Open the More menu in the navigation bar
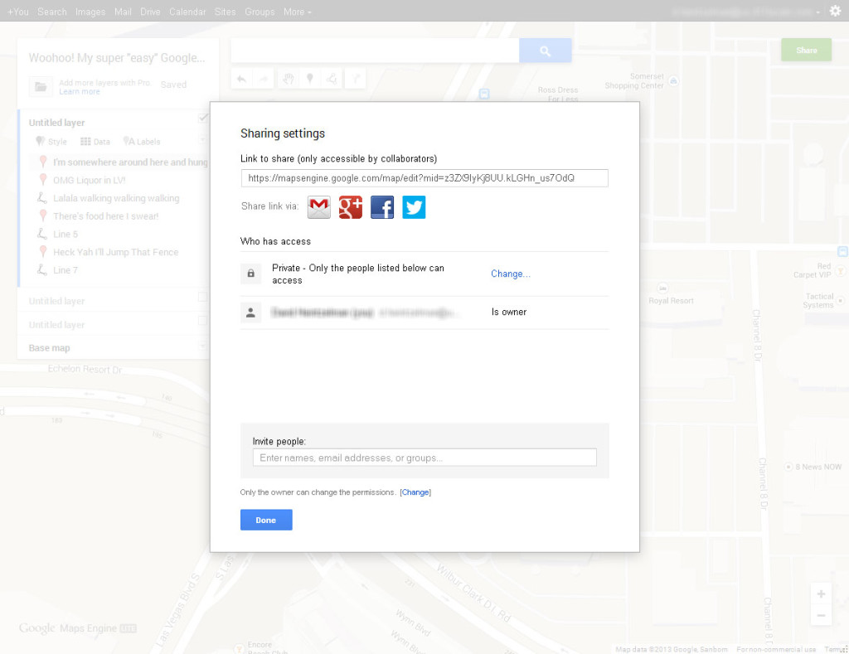 (297, 11)
